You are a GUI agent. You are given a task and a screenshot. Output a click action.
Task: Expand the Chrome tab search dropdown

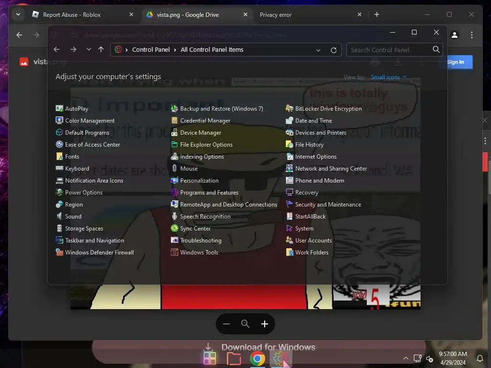click(18, 14)
